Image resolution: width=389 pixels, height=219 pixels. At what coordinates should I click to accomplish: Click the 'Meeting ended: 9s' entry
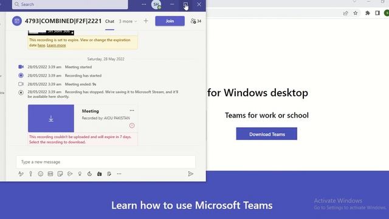pyautogui.click(x=80, y=84)
